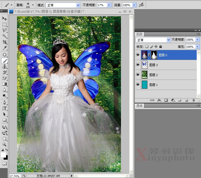The width and height of the screenshot is (201, 178).
Task: Select the Hand tool
Action: click(4, 139)
